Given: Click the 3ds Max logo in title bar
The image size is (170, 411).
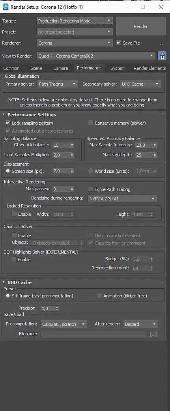Looking at the screenshot, I should tap(6, 7).
